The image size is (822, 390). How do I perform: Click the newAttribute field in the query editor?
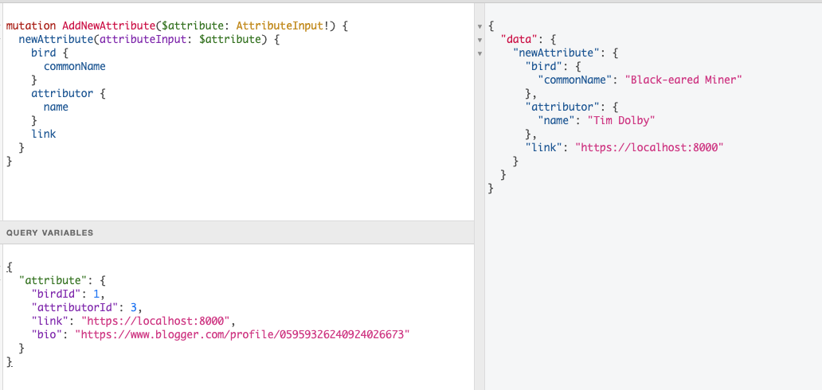[x=56, y=39]
